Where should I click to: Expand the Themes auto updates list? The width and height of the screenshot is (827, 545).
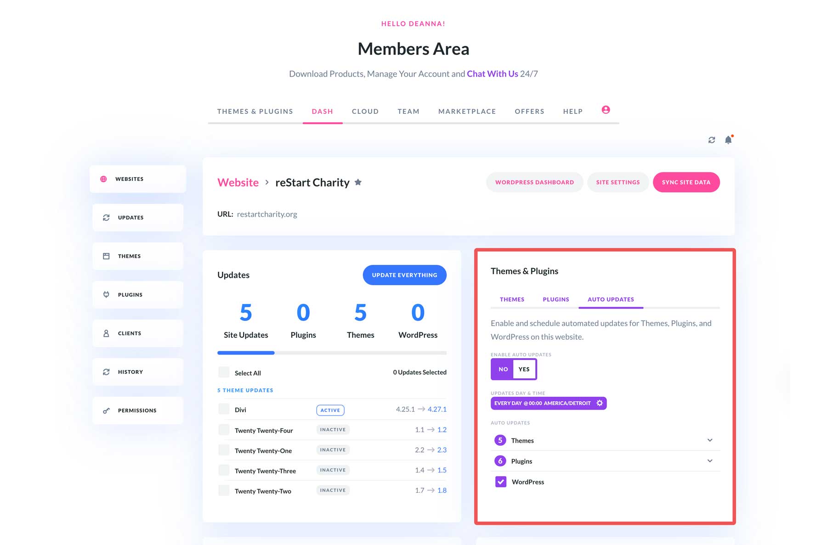point(710,440)
